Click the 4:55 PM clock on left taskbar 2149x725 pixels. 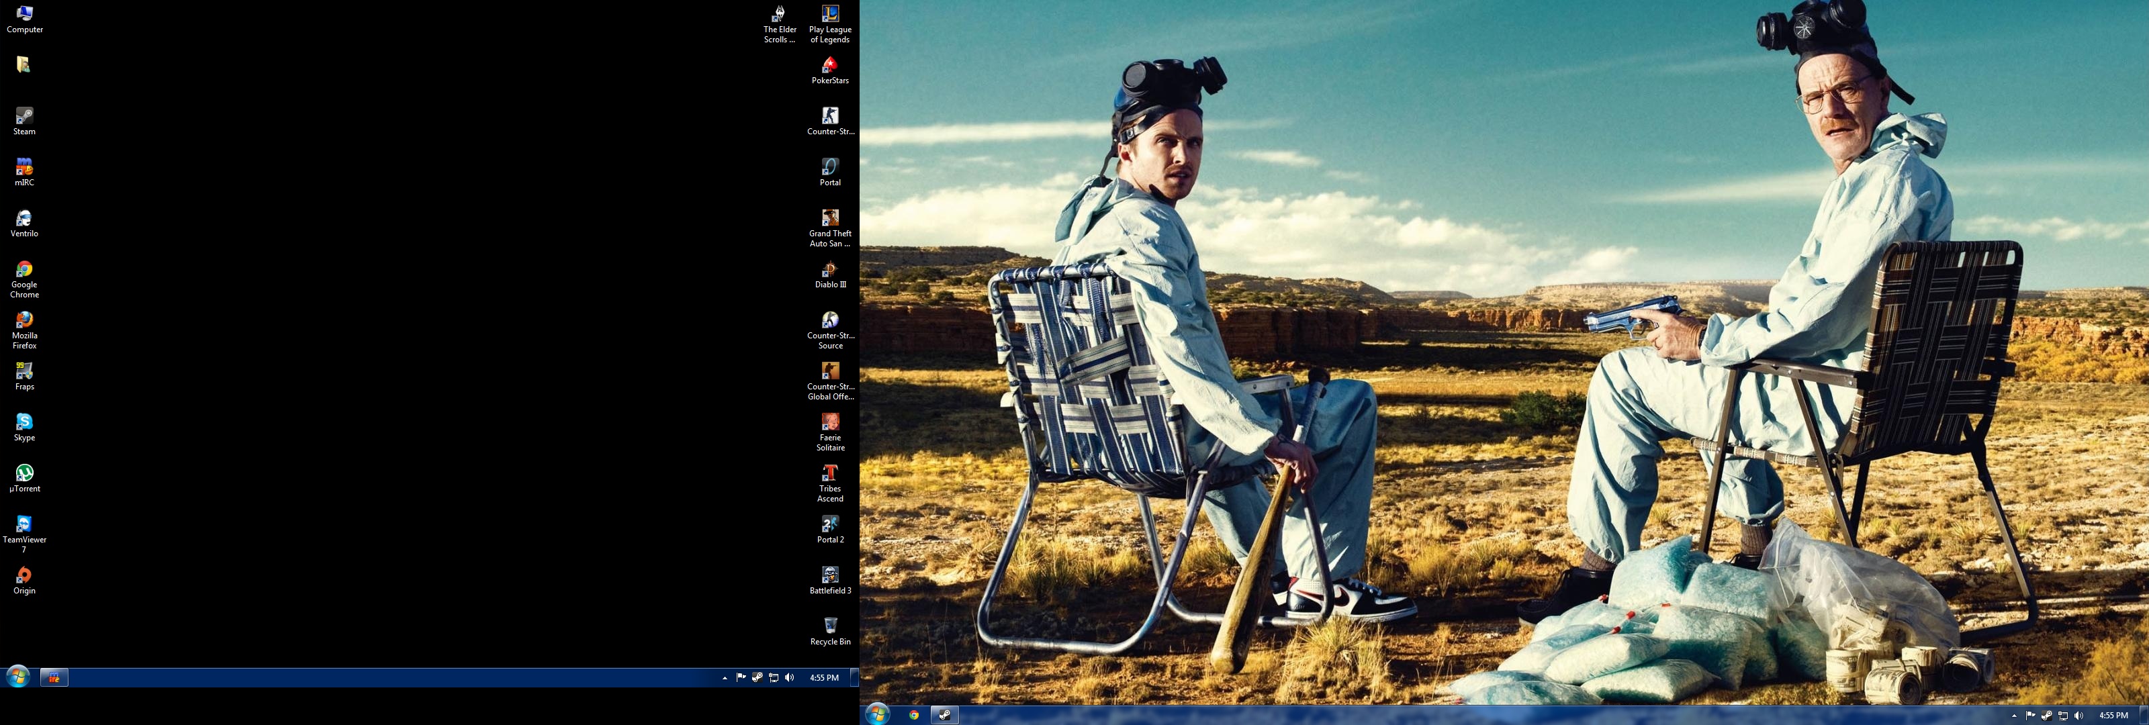pyautogui.click(x=824, y=677)
